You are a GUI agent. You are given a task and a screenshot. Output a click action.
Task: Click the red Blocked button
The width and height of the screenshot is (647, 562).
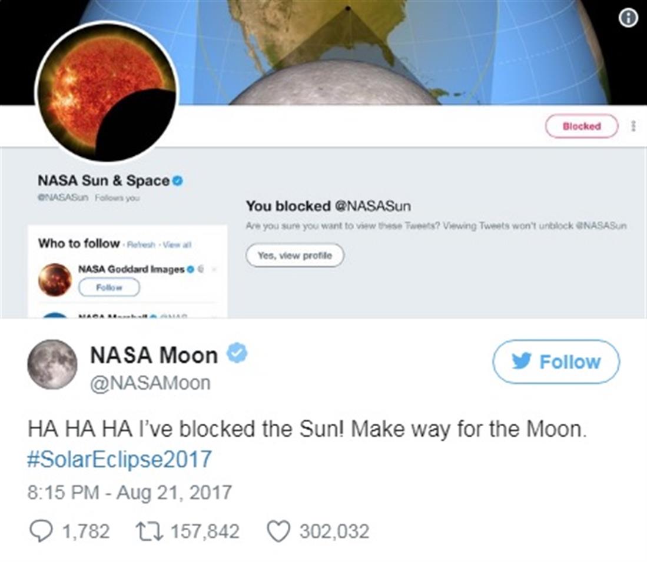pyautogui.click(x=581, y=126)
